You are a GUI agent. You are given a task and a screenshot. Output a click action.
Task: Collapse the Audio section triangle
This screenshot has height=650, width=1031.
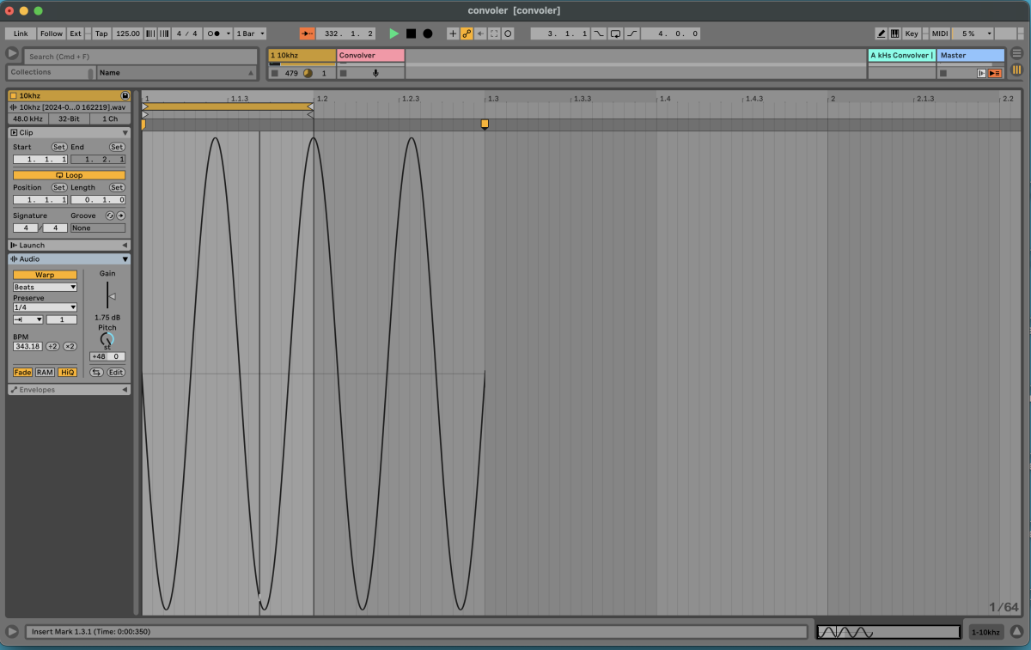[x=125, y=259]
